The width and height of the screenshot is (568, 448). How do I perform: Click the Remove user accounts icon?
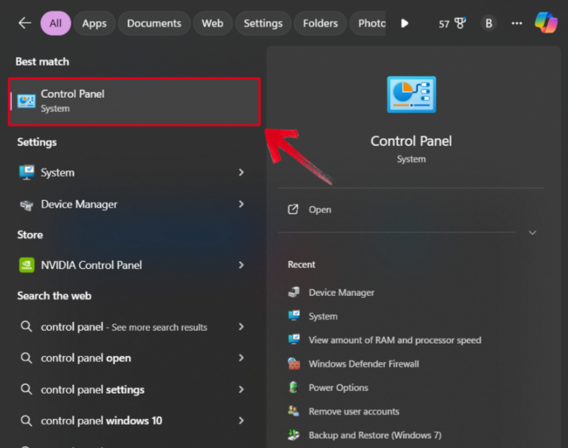point(294,411)
